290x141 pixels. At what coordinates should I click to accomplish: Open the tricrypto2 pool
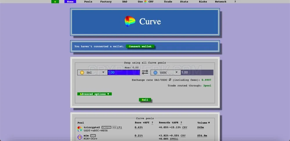92,127
